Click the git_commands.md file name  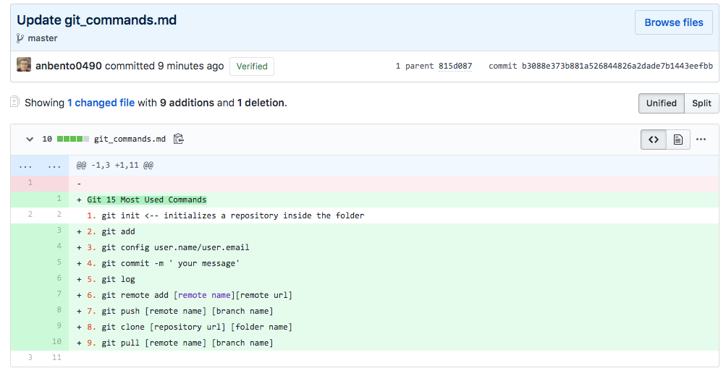pos(130,139)
